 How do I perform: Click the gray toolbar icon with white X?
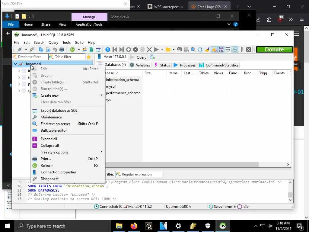[x=249, y=50]
